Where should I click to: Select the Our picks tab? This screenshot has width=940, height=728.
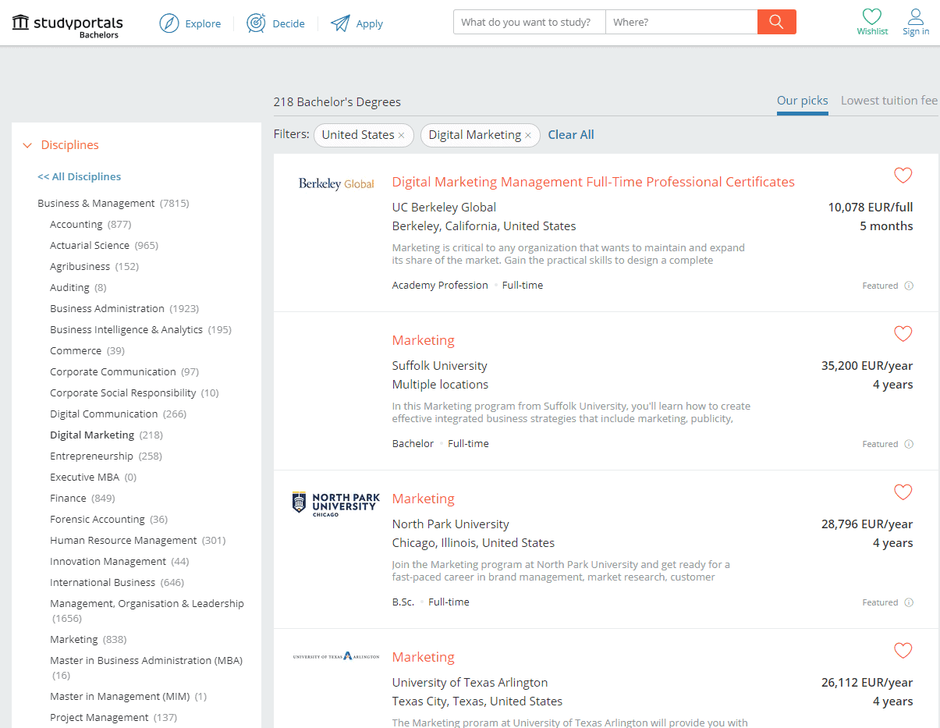[x=802, y=100]
